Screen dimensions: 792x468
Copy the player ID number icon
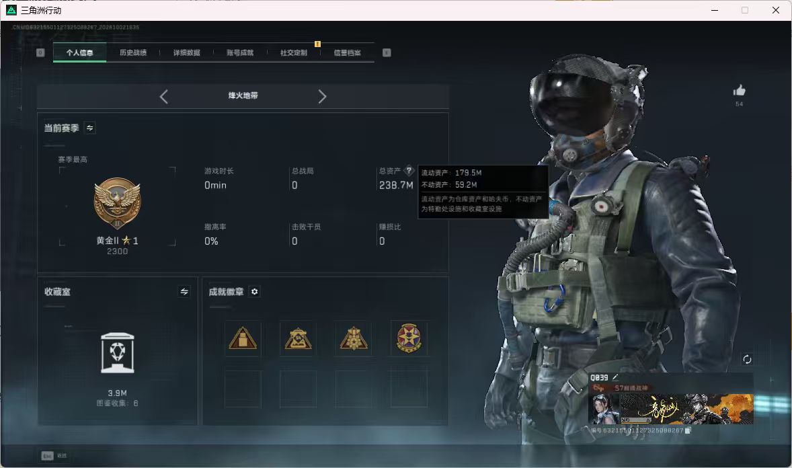[687, 430]
